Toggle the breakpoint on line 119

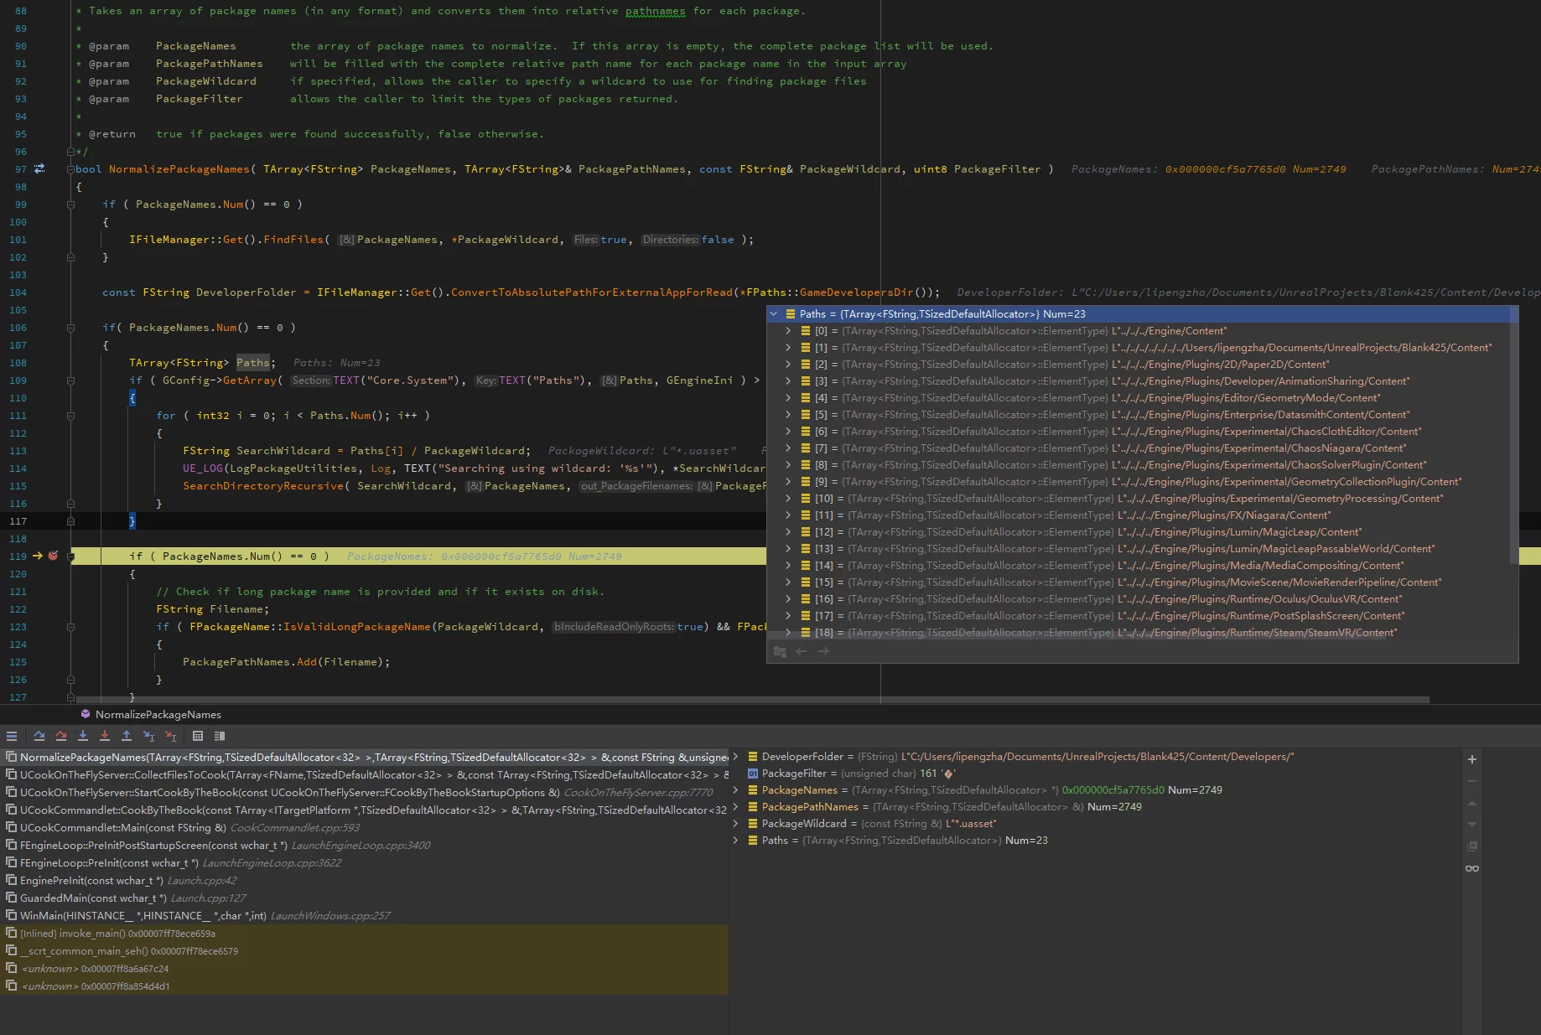tap(54, 556)
